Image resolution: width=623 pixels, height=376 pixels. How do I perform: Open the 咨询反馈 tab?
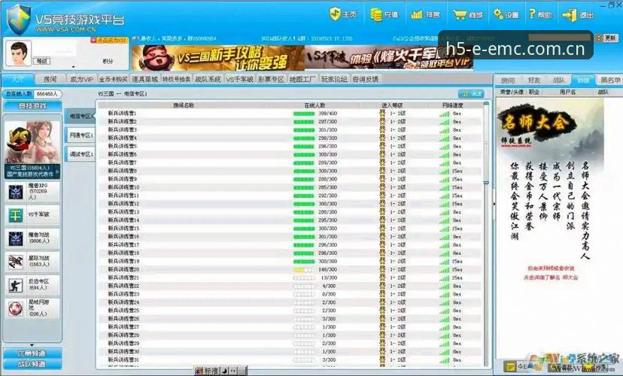coord(366,79)
